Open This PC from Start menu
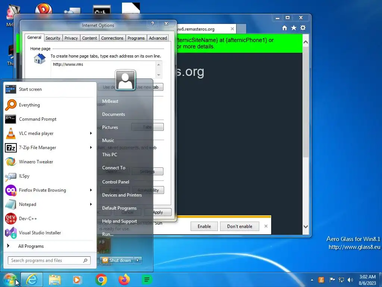Screen dimensions: 382x287 coord(110,154)
